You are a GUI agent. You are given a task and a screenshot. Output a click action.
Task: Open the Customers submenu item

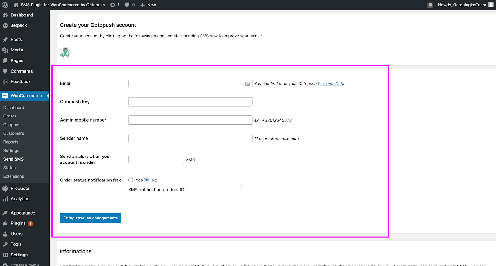(x=14, y=133)
